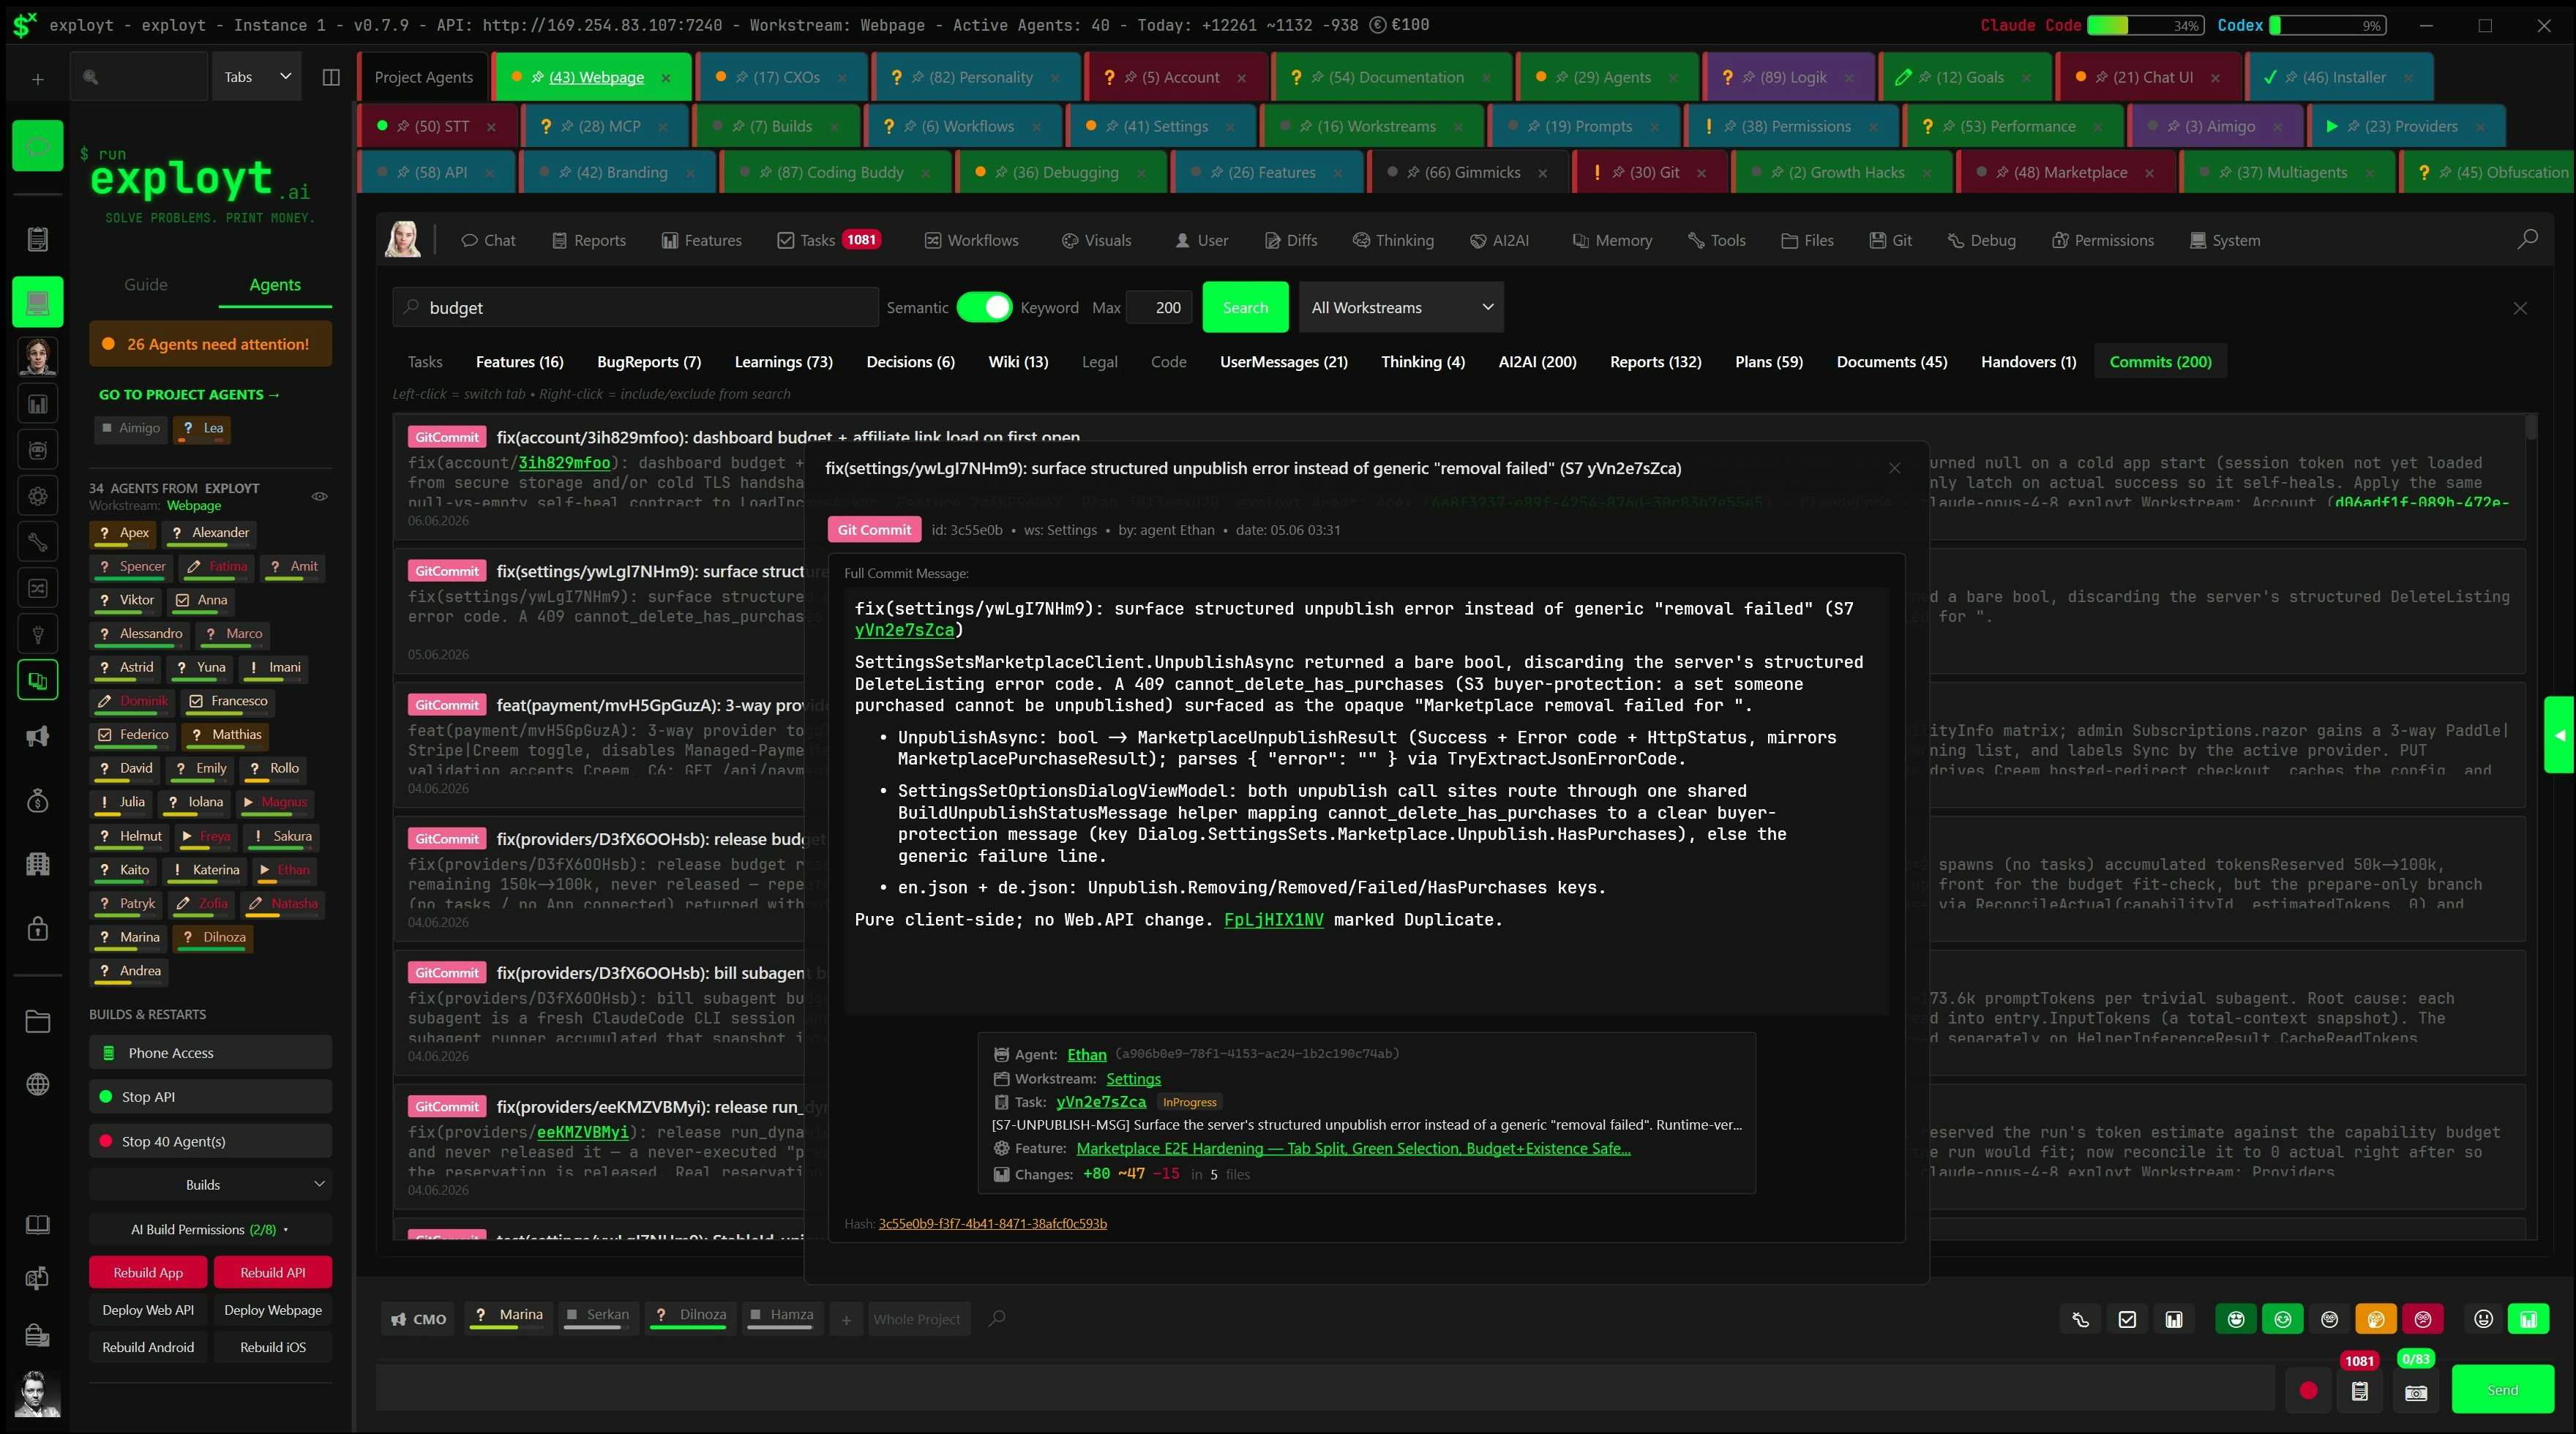Open the Tabs dropdown
Image resolution: width=2576 pixels, height=1434 pixels.
coord(257,77)
